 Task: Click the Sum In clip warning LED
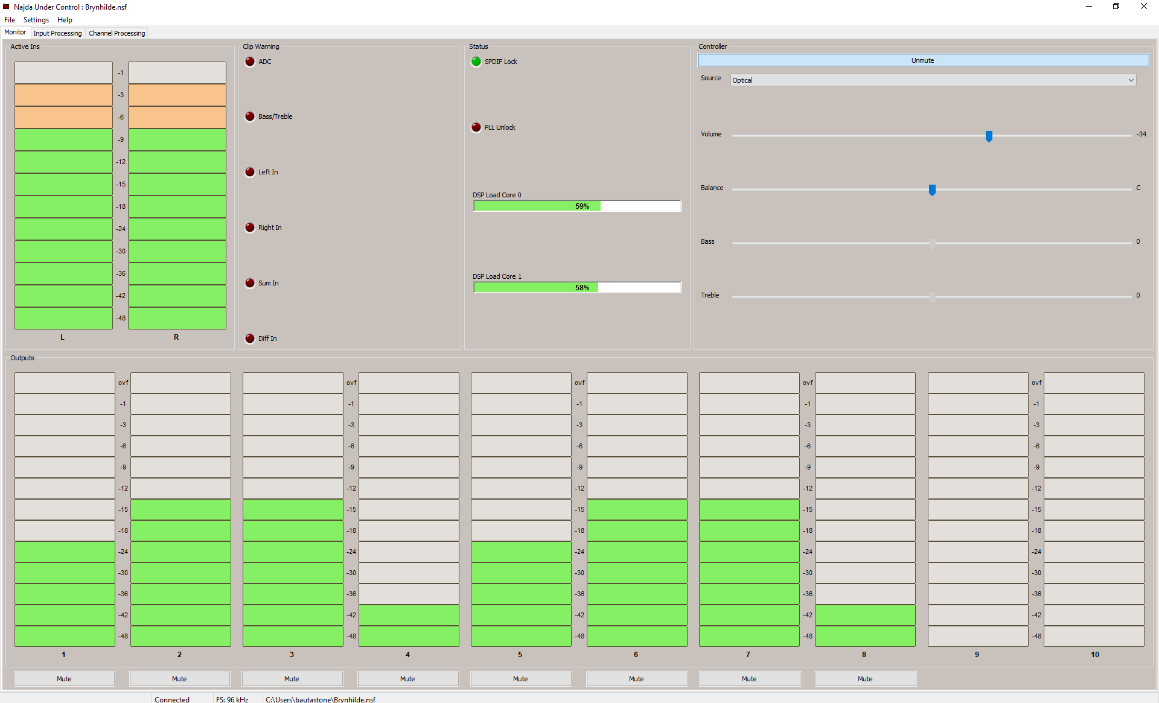(249, 283)
